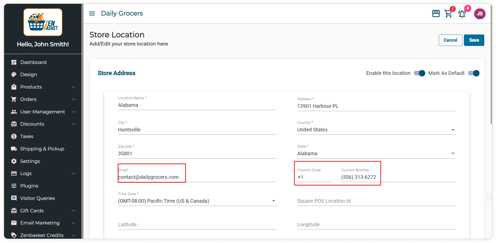Expand the Products submenu chevron
The width and height of the screenshot is (496, 243).
tap(74, 87)
